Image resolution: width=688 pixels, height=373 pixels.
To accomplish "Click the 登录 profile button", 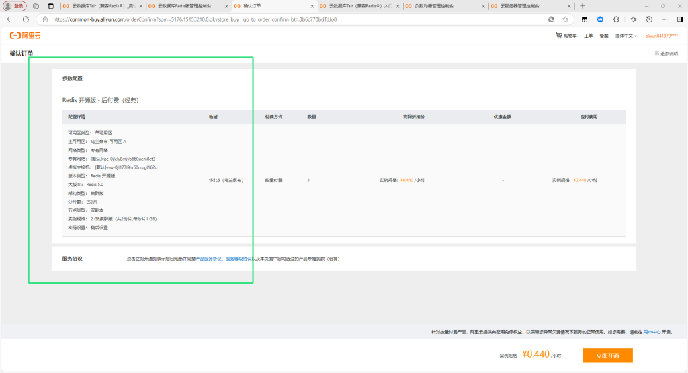I will pos(15,6).
